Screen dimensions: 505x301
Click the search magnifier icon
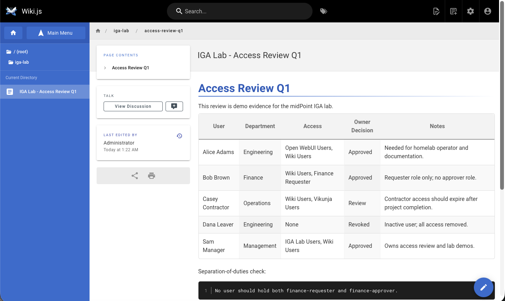click(x=179, y=11)
